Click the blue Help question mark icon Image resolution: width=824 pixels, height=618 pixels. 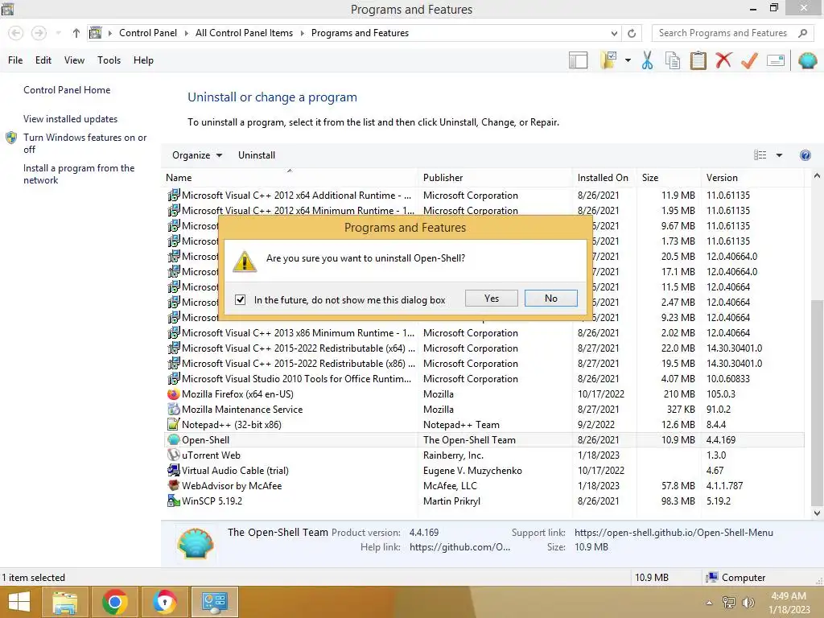(805, 155)
